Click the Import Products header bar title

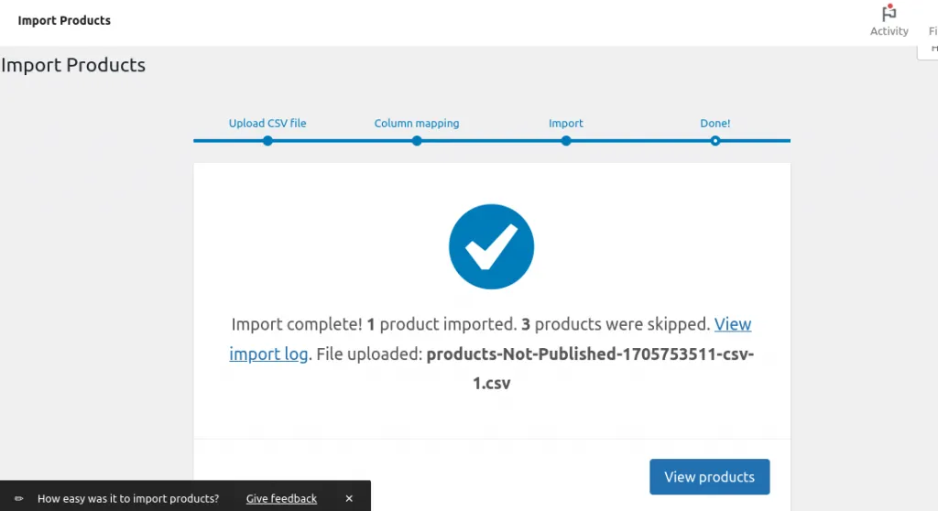(x=64, y=20)
